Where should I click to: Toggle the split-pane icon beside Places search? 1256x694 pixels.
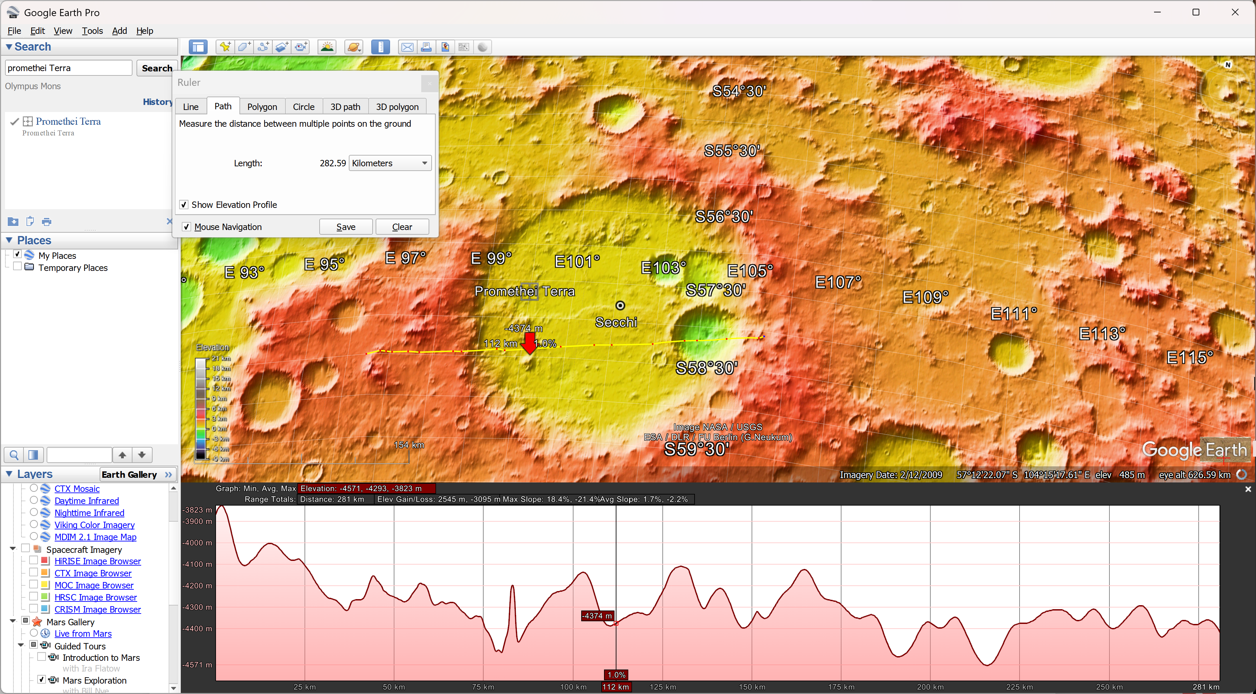pos(33,455)
